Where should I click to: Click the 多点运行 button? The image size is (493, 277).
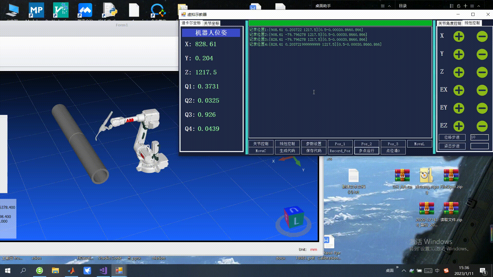[366, 151]
